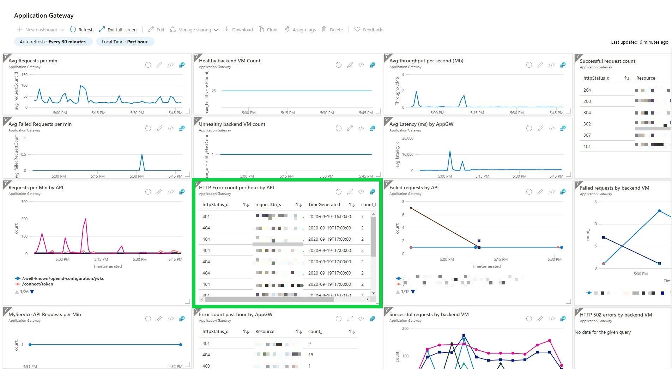Toggle the openid-configuration/jwks legend series
This screenshot has width=672, height=369.
click(x=62, y=278)
